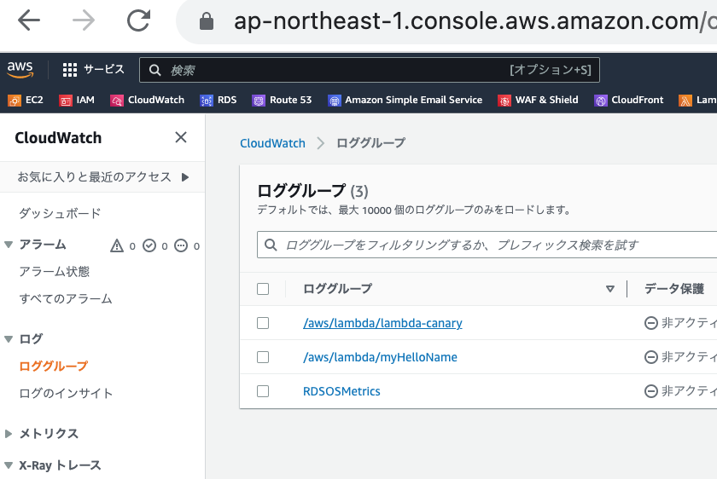Open the Lambda shortcut icon
The height and width of the screenshot is (479, 717).
pos(685,101)
